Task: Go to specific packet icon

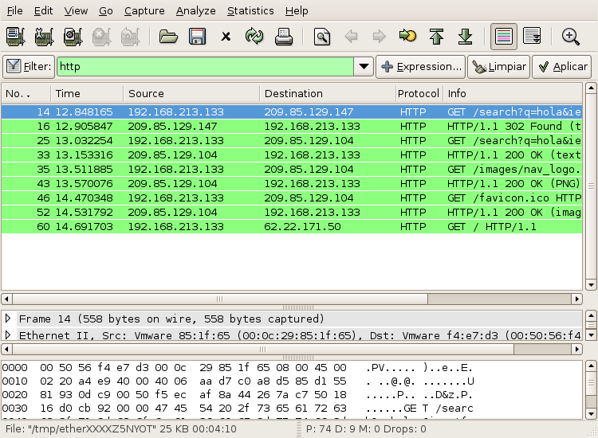Action: click(x=407, y=36)
